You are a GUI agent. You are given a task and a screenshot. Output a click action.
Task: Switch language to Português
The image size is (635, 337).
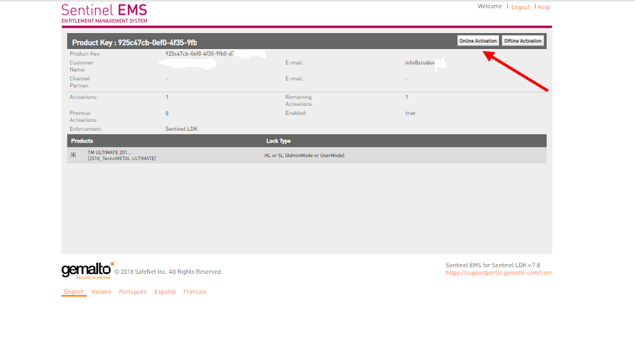(133, 291)
